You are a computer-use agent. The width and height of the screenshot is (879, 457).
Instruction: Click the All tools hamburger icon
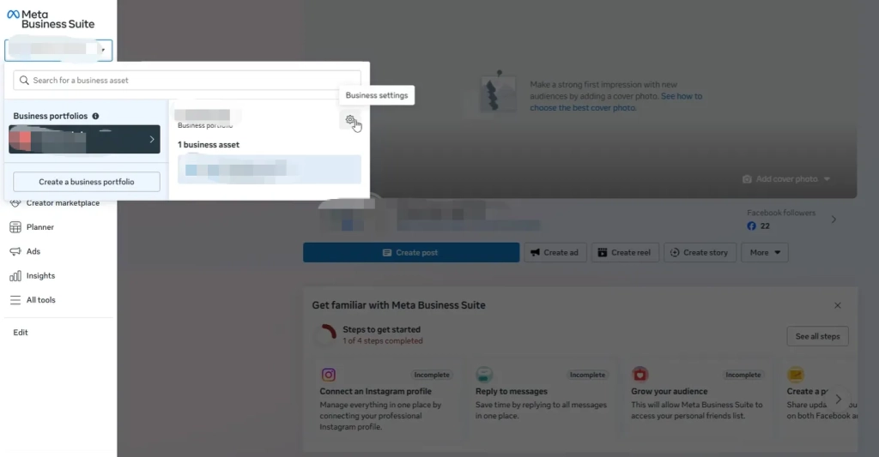tap(15, 299)
